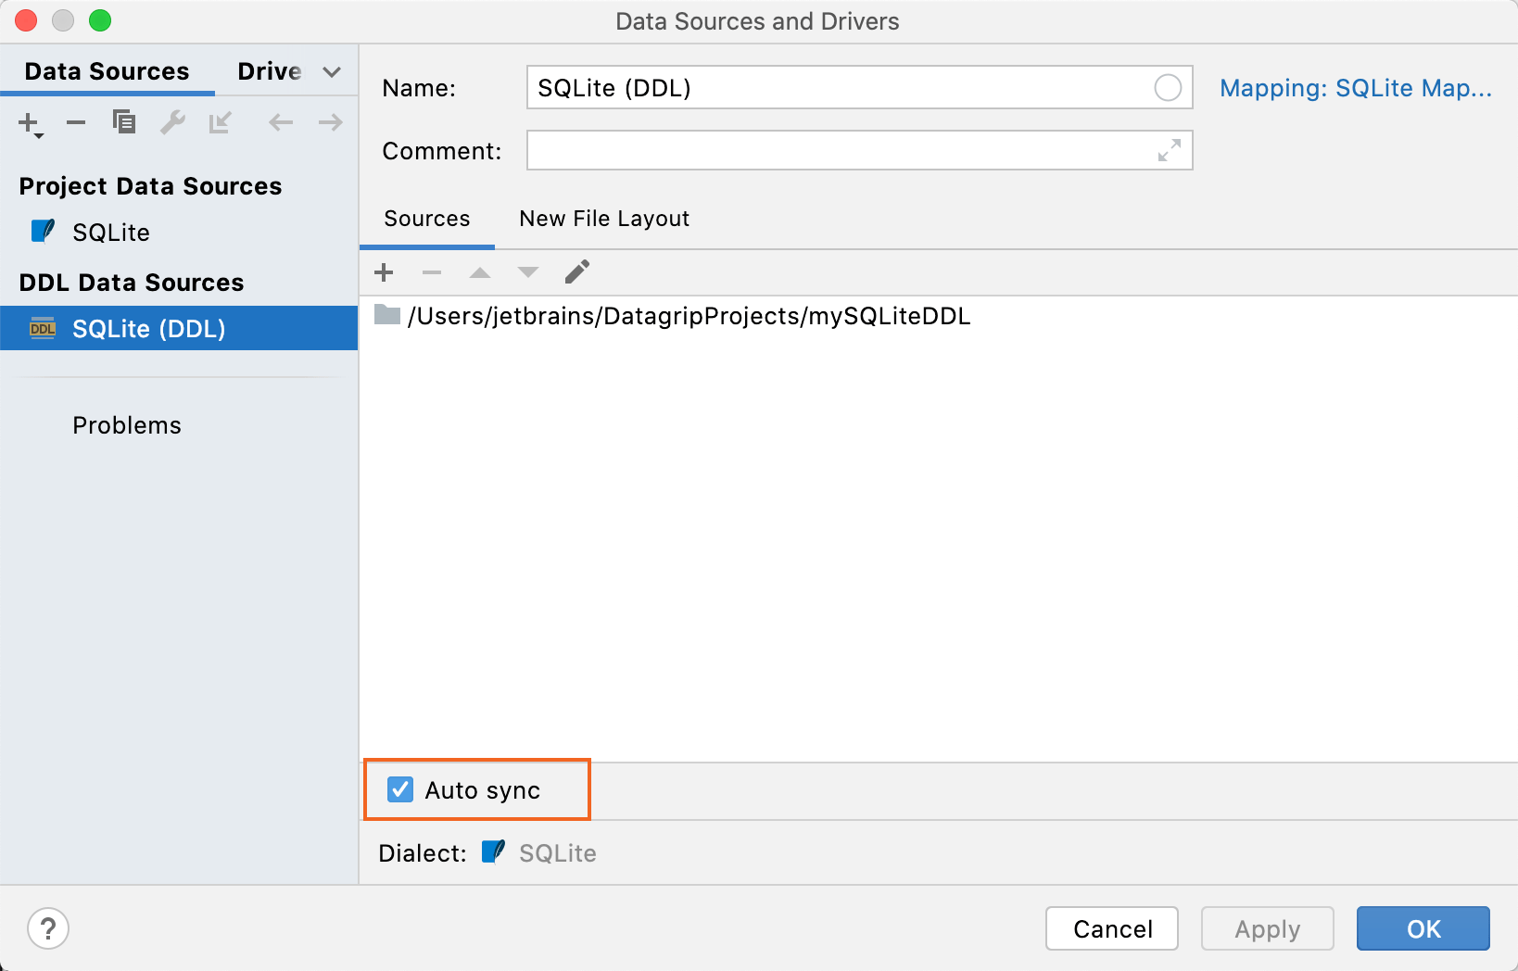Move source up with the up arrow
Screen dimensions: 1518x971
pos(479,271)
